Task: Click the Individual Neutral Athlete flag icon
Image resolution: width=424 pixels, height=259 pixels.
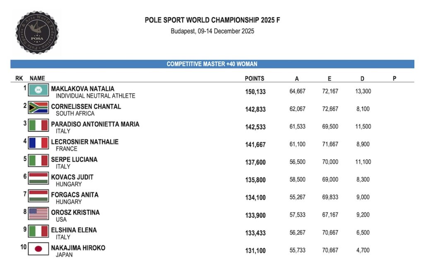Action: (x=39, y=90)
